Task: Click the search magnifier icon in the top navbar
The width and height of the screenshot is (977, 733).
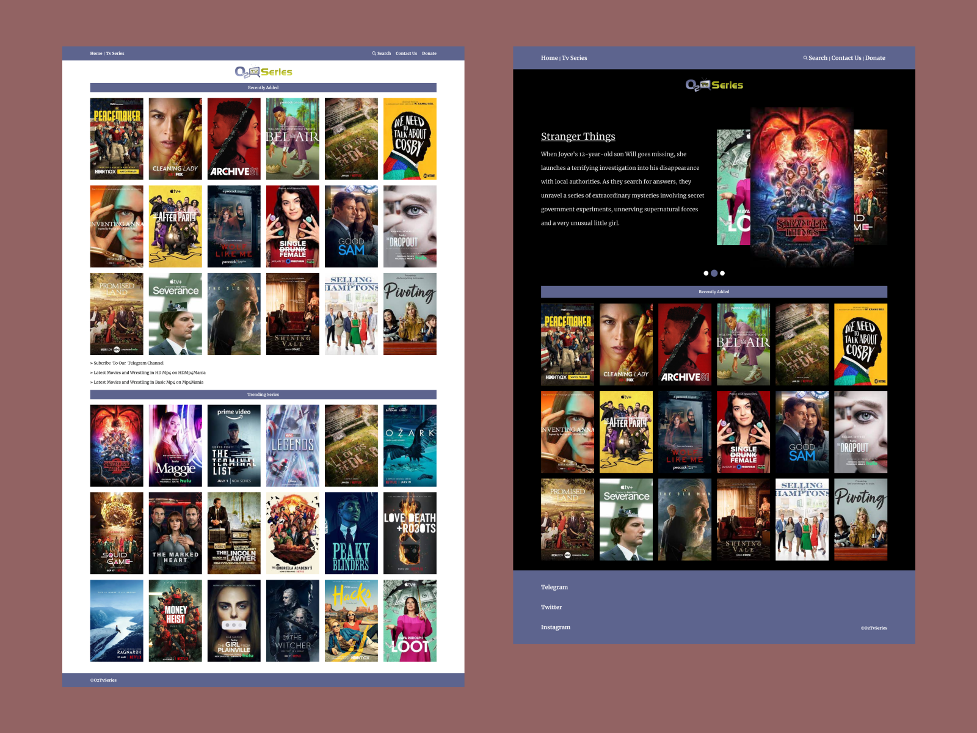Action: 374,53
